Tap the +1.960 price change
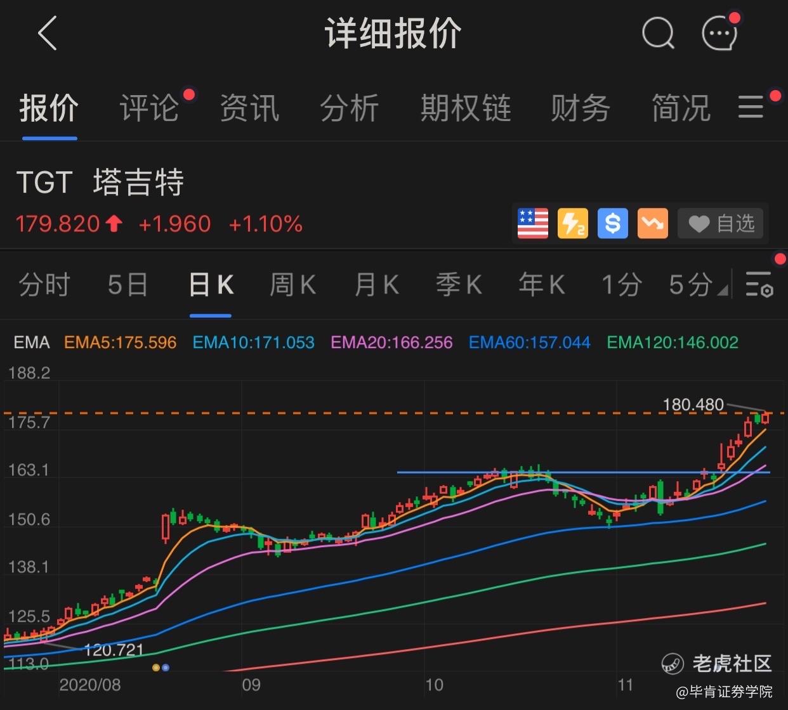Image resolution: width=788 pixels, height=710 pixels. click(174, 224)
